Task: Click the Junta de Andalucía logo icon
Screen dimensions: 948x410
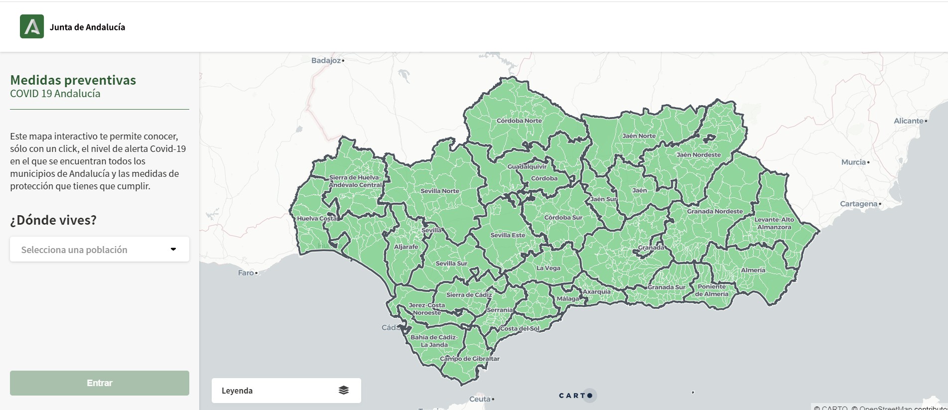Action: coord(32,27)
